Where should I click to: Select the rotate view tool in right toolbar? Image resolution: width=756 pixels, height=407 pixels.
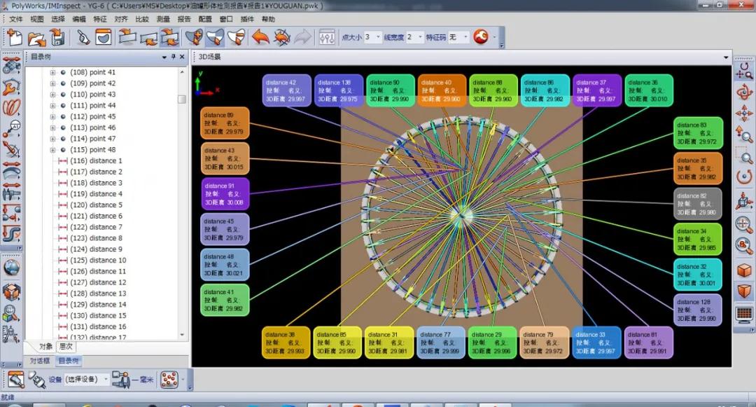click(744, 91)
